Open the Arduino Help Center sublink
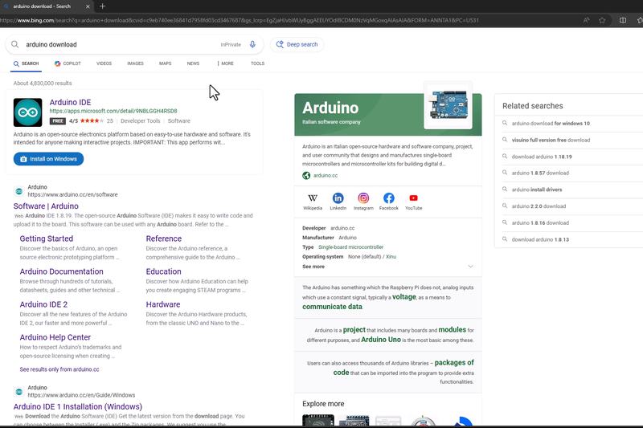 [55, 337]
